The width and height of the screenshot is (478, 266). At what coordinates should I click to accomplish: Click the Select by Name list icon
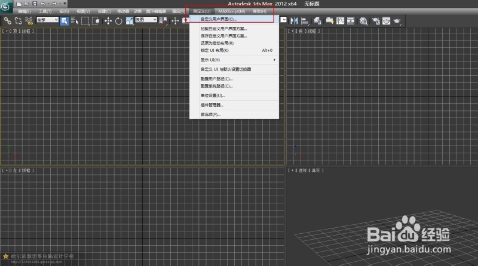(x=75, y=20)
